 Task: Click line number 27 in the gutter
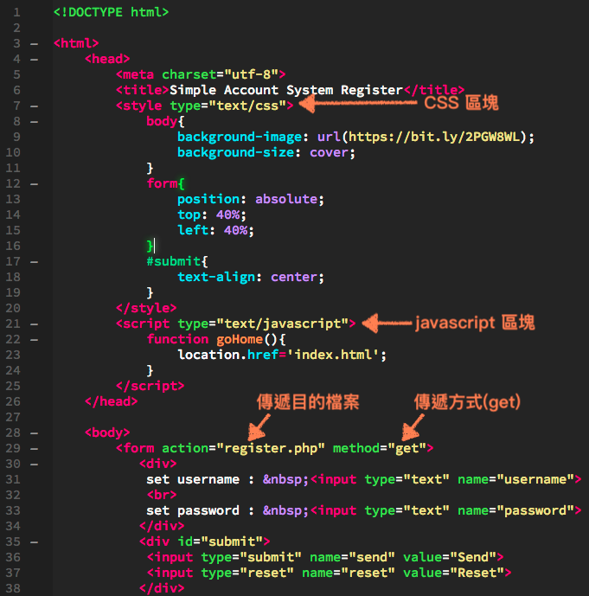click(13, 417)
